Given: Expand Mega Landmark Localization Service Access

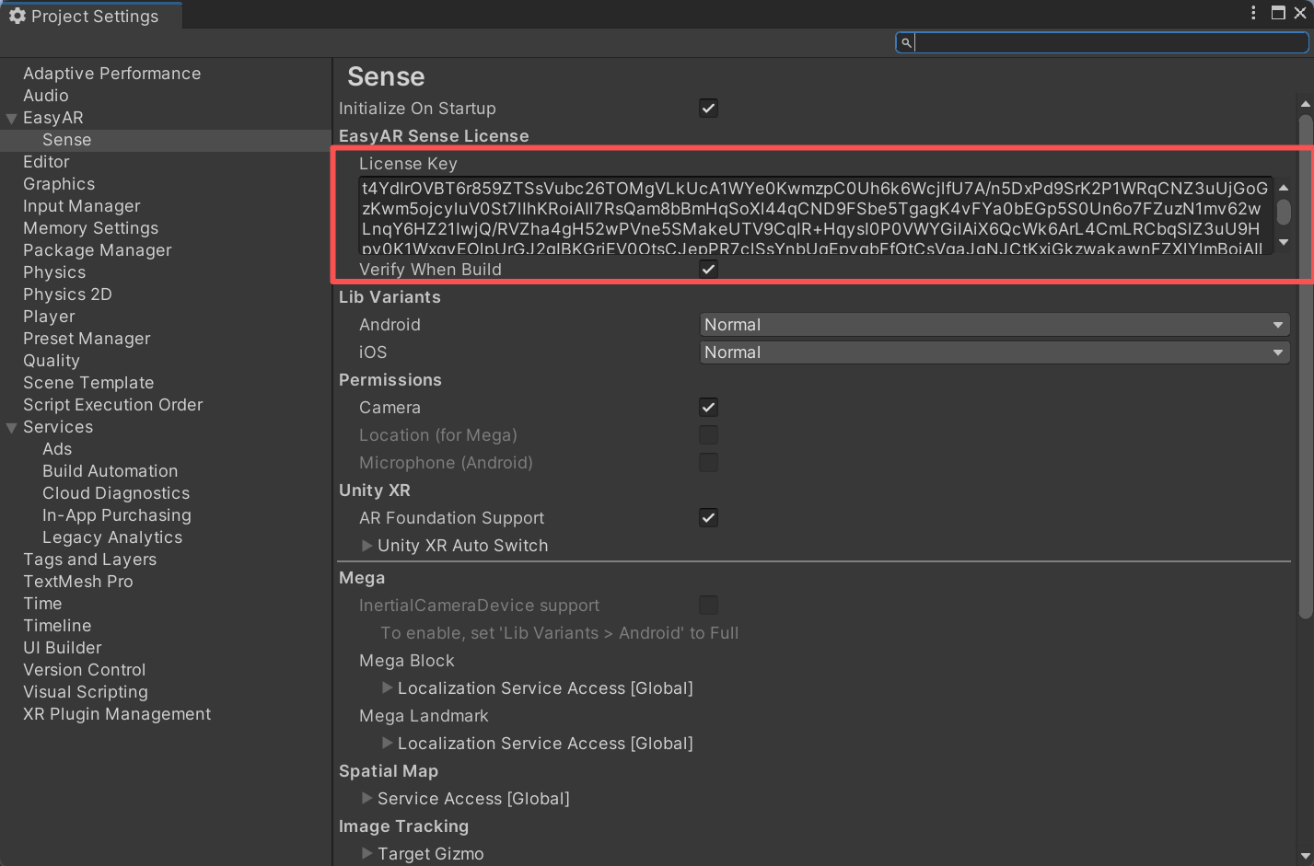Looking at the screenshot, I should [x=388, y=744].
